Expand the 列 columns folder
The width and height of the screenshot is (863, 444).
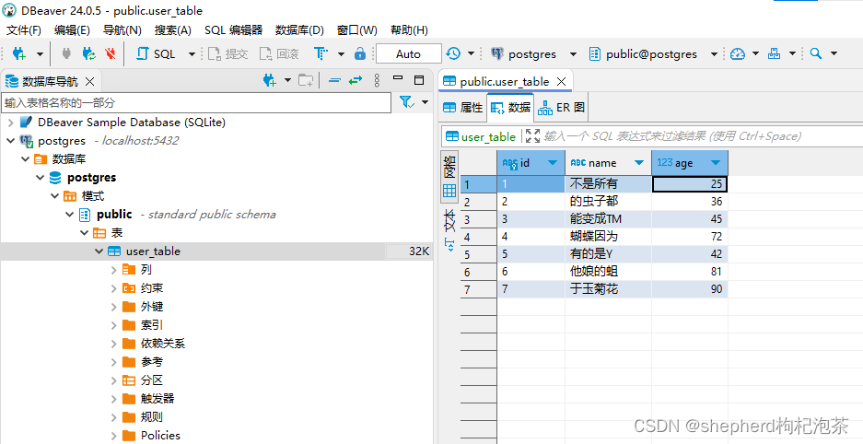(113, 270)
